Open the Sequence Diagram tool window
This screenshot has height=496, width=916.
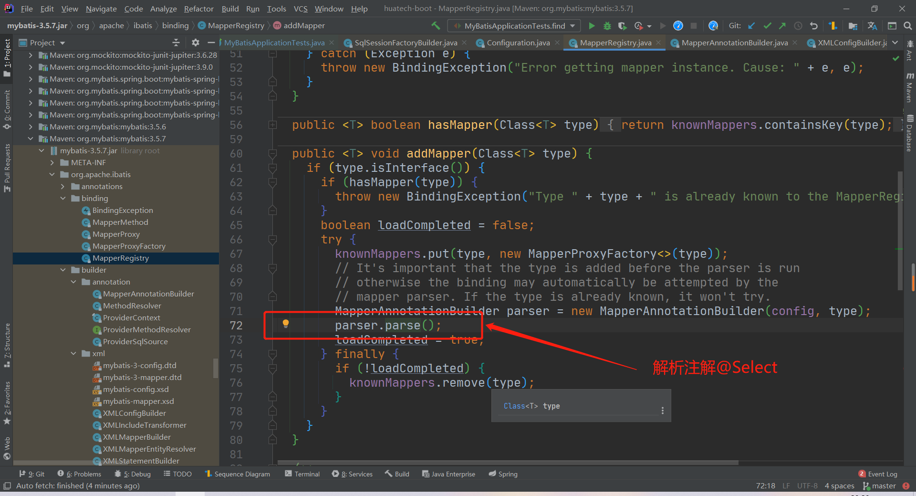point(237,474)
